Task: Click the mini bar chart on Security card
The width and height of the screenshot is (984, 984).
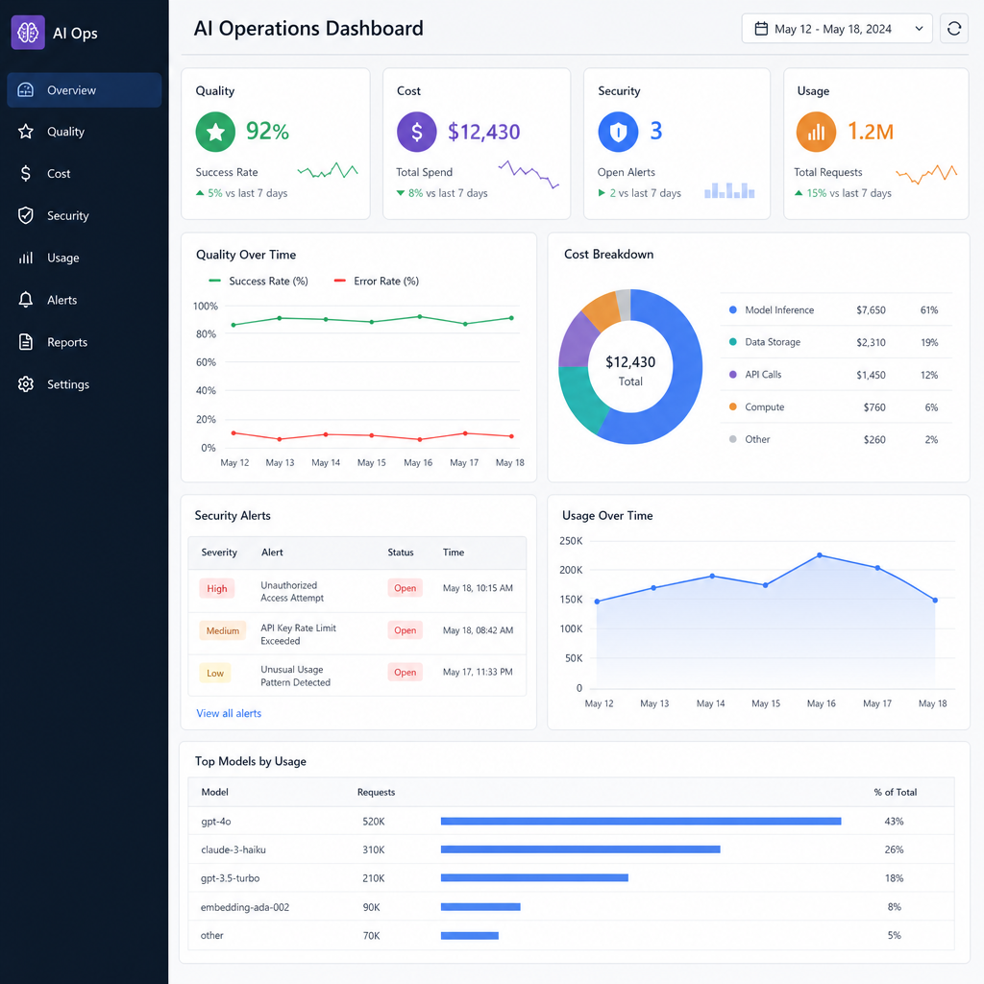Action: pyautogui.click(x=729, y=190)
